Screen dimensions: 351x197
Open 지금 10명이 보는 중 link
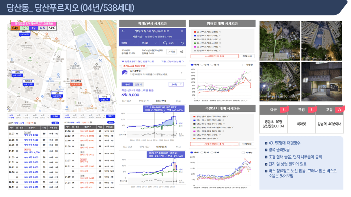(x=172, y=61)
